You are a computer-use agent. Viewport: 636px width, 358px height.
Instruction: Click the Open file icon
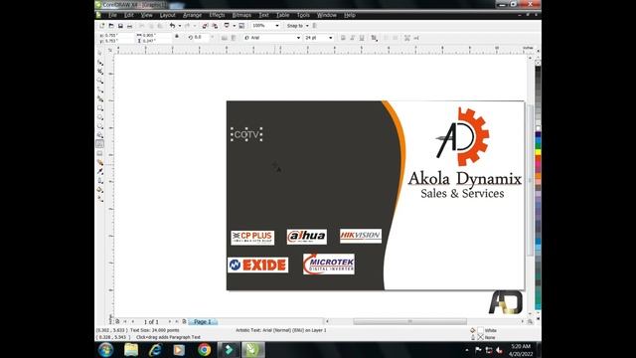click(111, 26)
